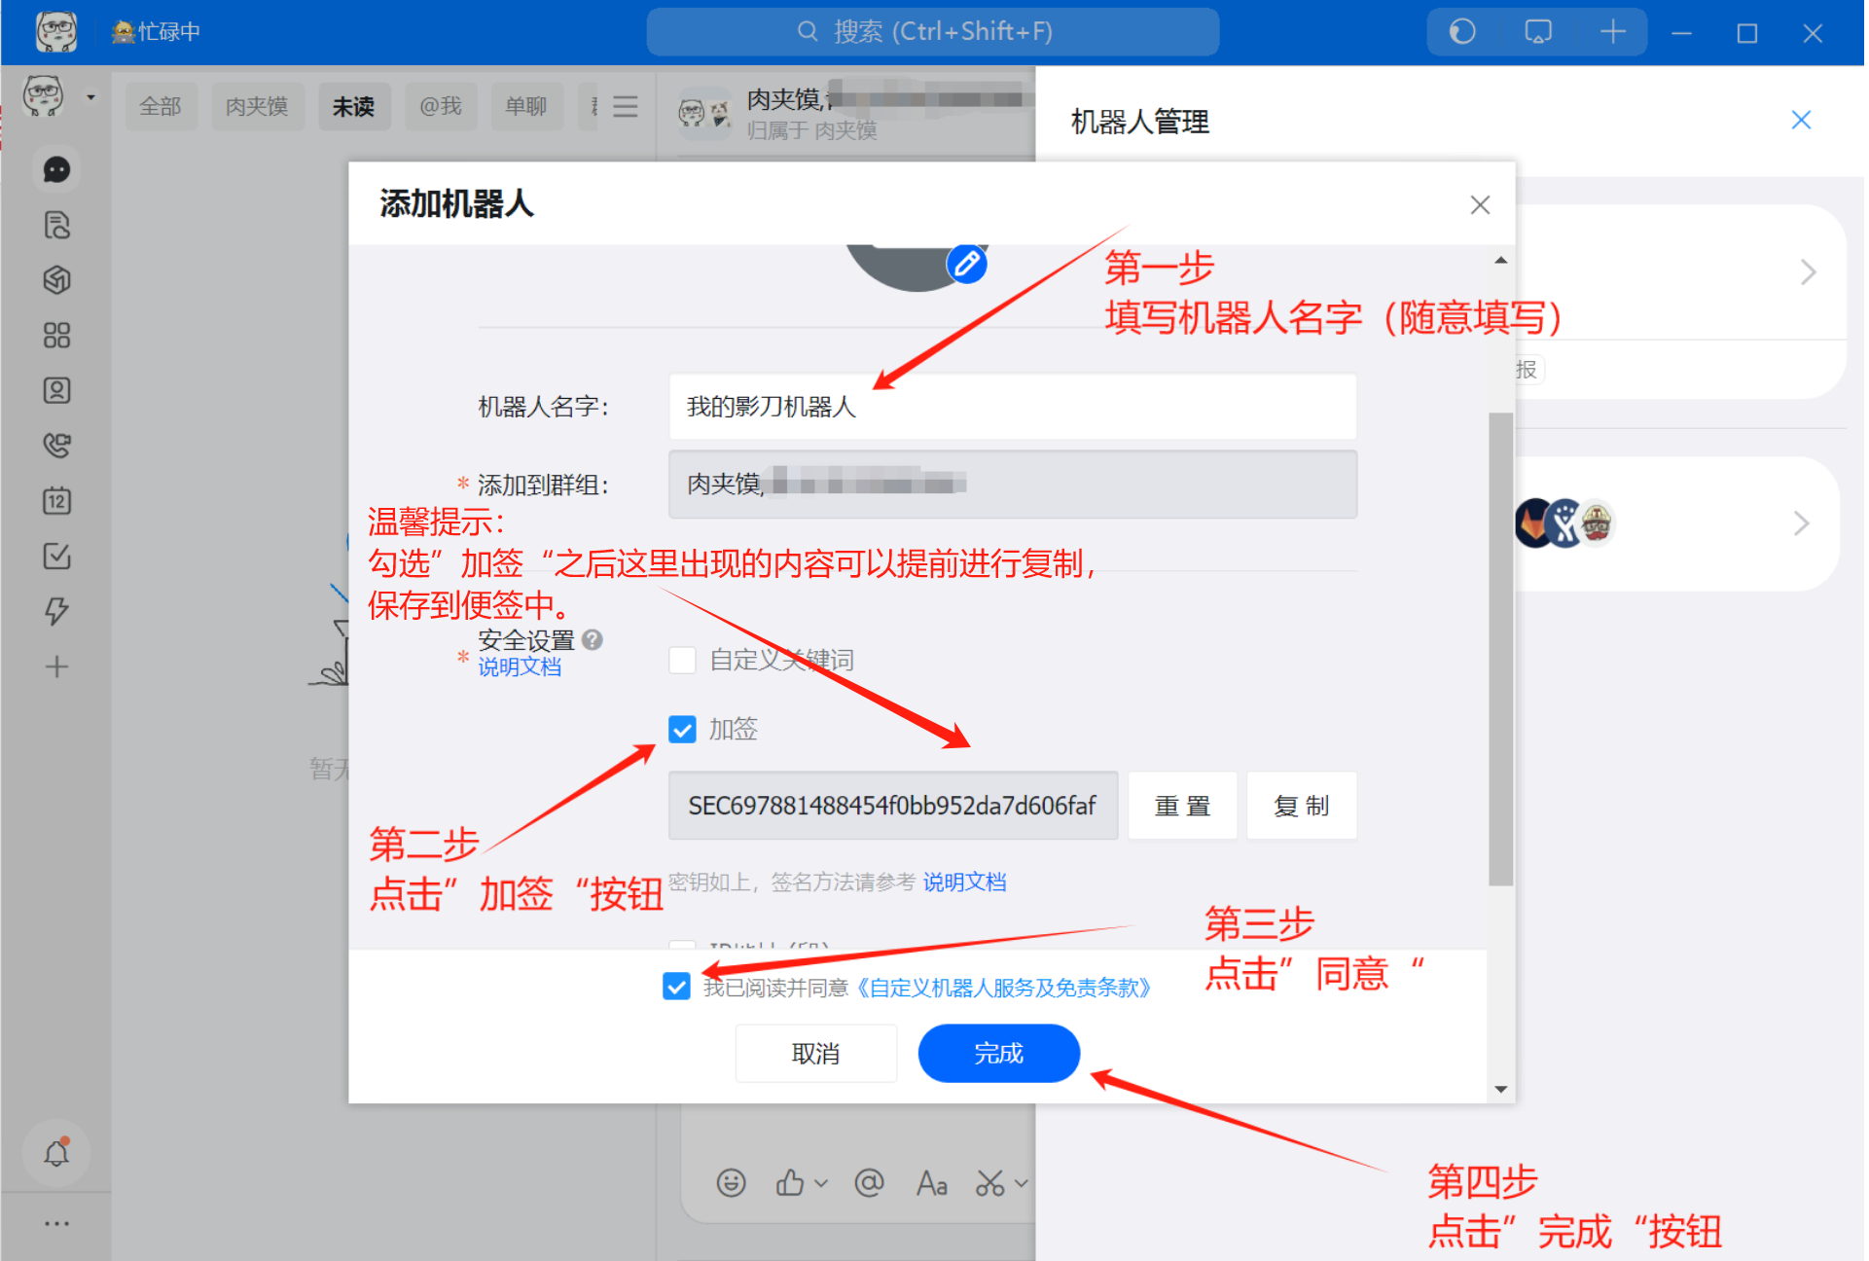This screenshot has width=1869, height=1261.
Task: Open the Messages chat bubble icon
Action: coord(56,170)
